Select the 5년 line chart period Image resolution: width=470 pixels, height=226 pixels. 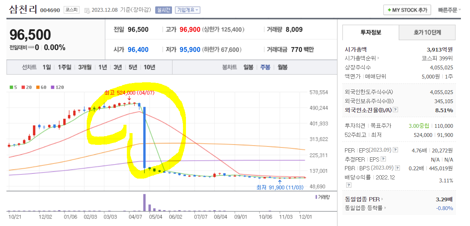click(x=133, y=67)
